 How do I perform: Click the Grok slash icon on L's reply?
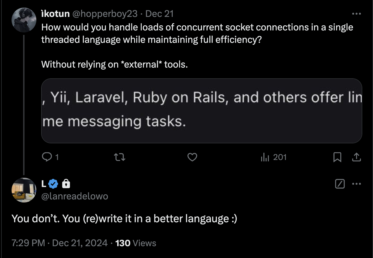click(x=340, y=184)
